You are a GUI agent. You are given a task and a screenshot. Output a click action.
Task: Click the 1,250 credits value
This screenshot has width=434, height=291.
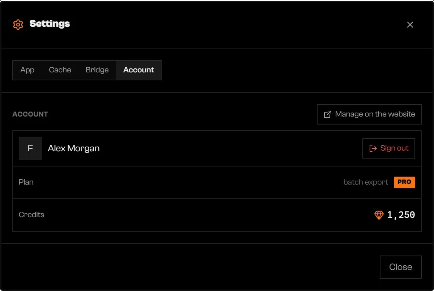click(401, 215)
